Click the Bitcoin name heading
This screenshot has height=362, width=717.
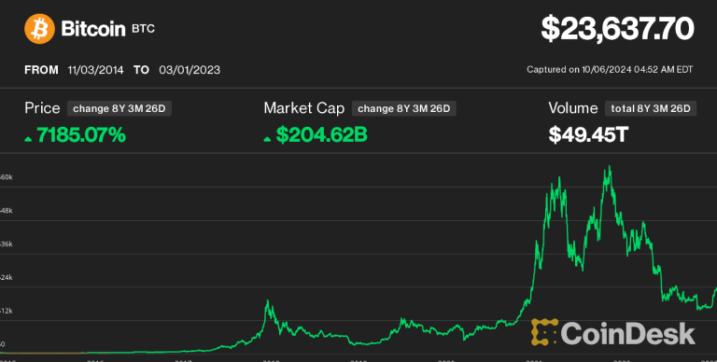point(93,29)
